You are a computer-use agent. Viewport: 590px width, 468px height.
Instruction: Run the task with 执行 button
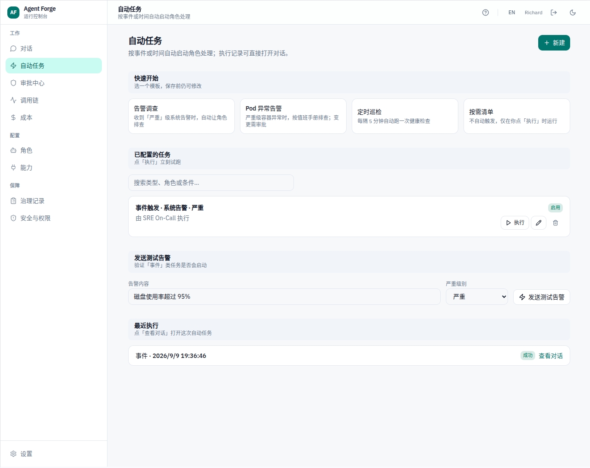coord(515,223)
